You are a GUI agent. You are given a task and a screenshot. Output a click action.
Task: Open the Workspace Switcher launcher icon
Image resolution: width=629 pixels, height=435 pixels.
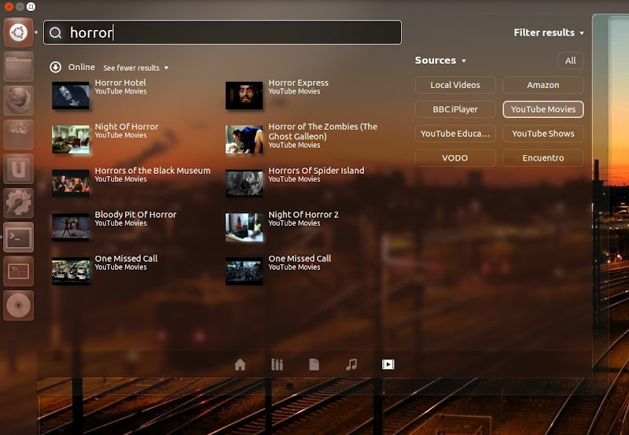[18, 271]
